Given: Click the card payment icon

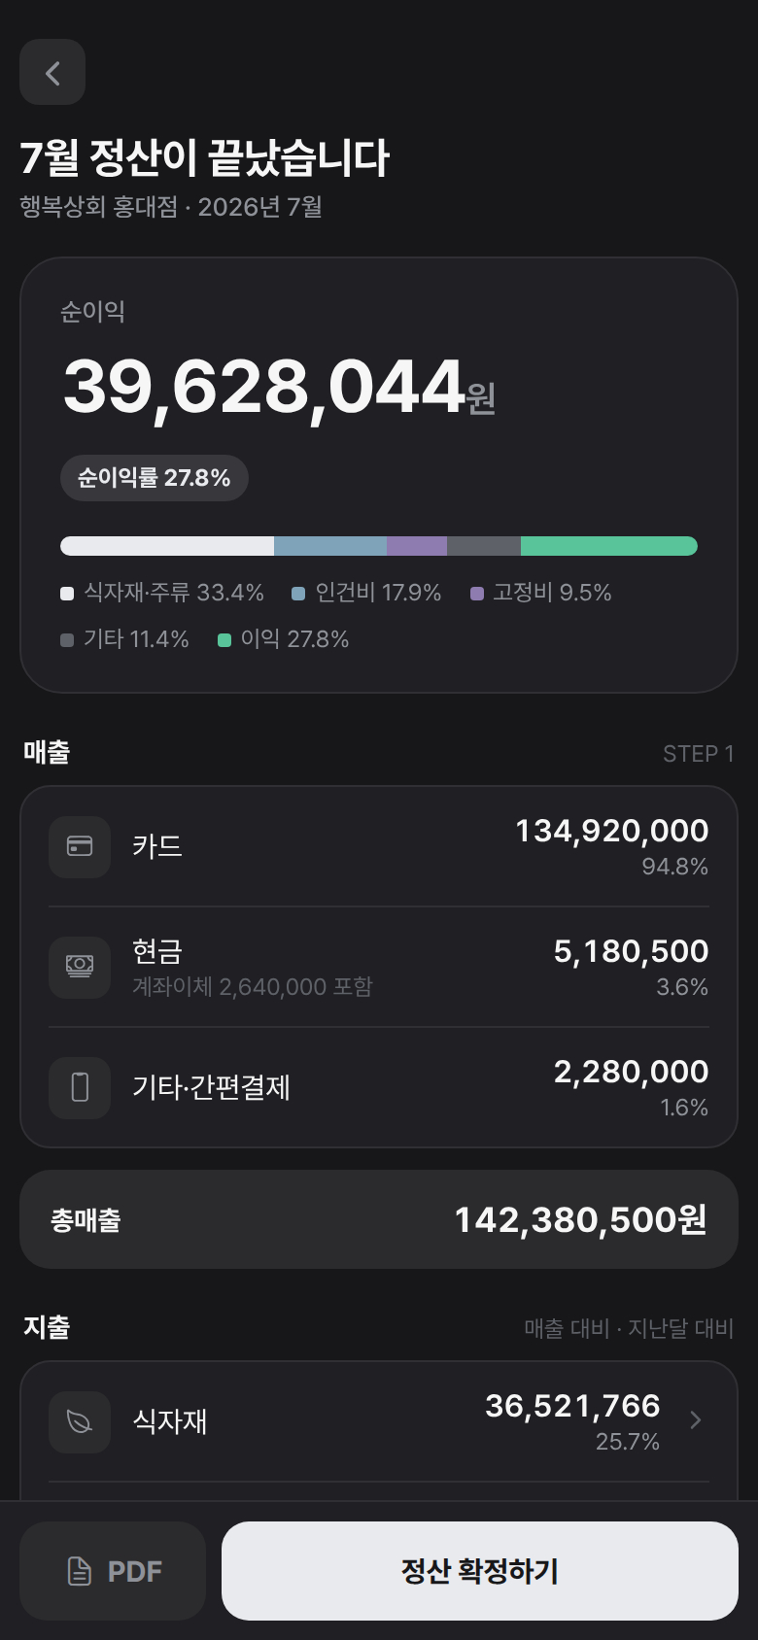Looking at the screenshot, I should (80, 846).
